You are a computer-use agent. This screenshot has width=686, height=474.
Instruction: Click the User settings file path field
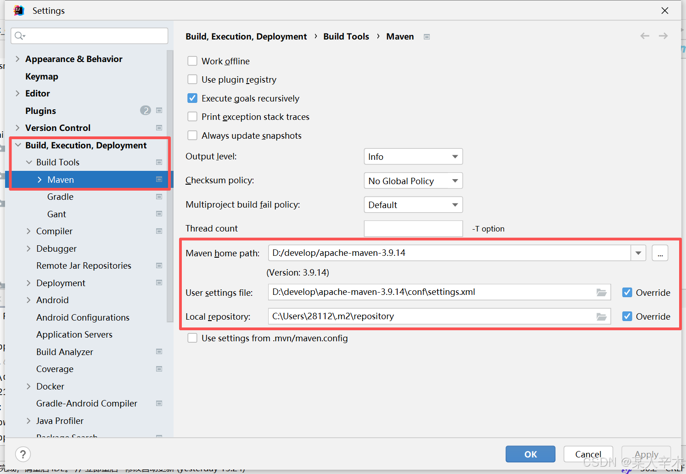click(x=439, y=292)
